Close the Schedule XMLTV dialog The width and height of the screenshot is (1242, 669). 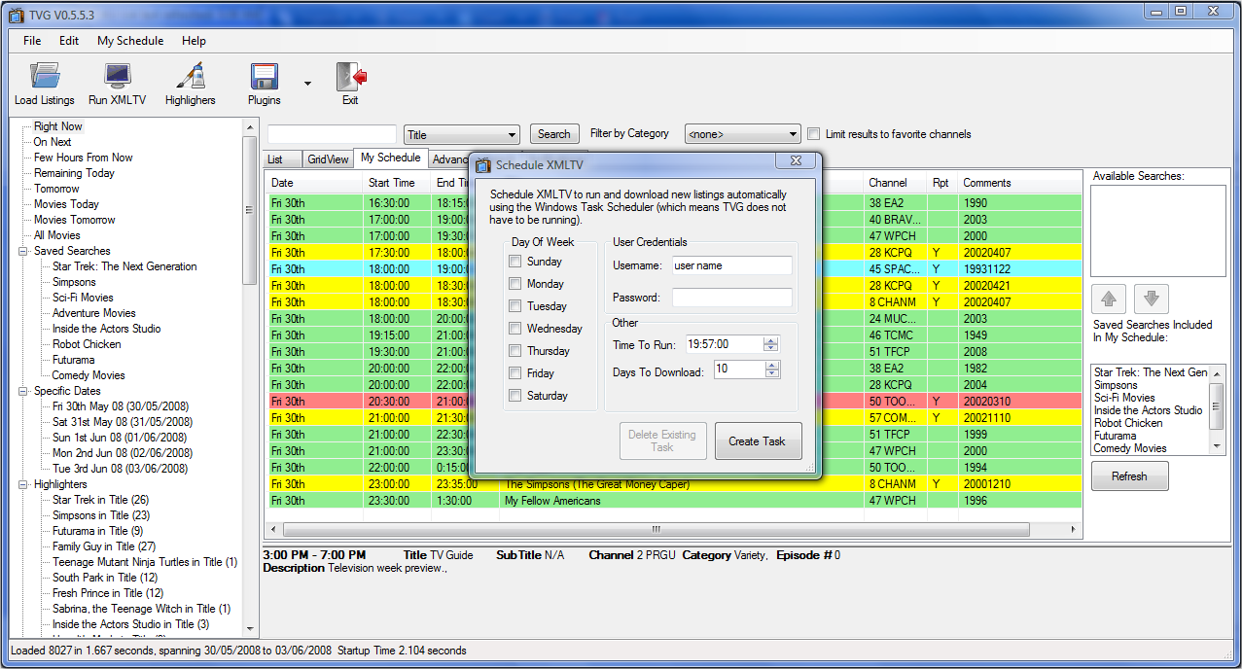coord(795,161)
